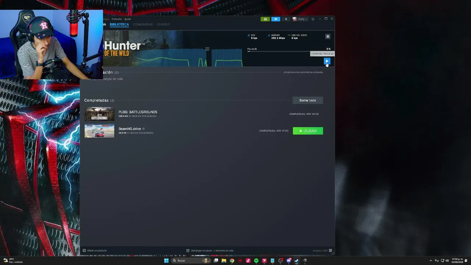Open OBS Studio from the taskbar
The height and width of the screenshot is (265, 471).
(280, 261)
